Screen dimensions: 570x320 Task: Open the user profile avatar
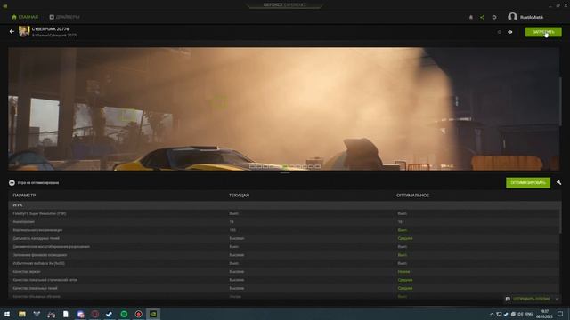pyautogui.click(x=513, y=17)
